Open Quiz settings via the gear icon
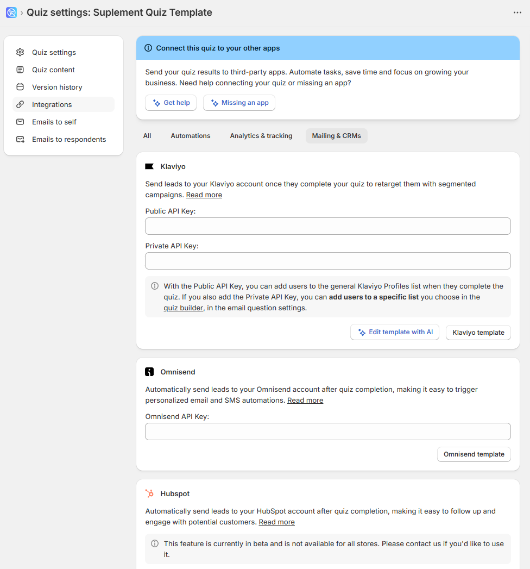This screenshot has height=569, width=530. [x=20, y=52]
